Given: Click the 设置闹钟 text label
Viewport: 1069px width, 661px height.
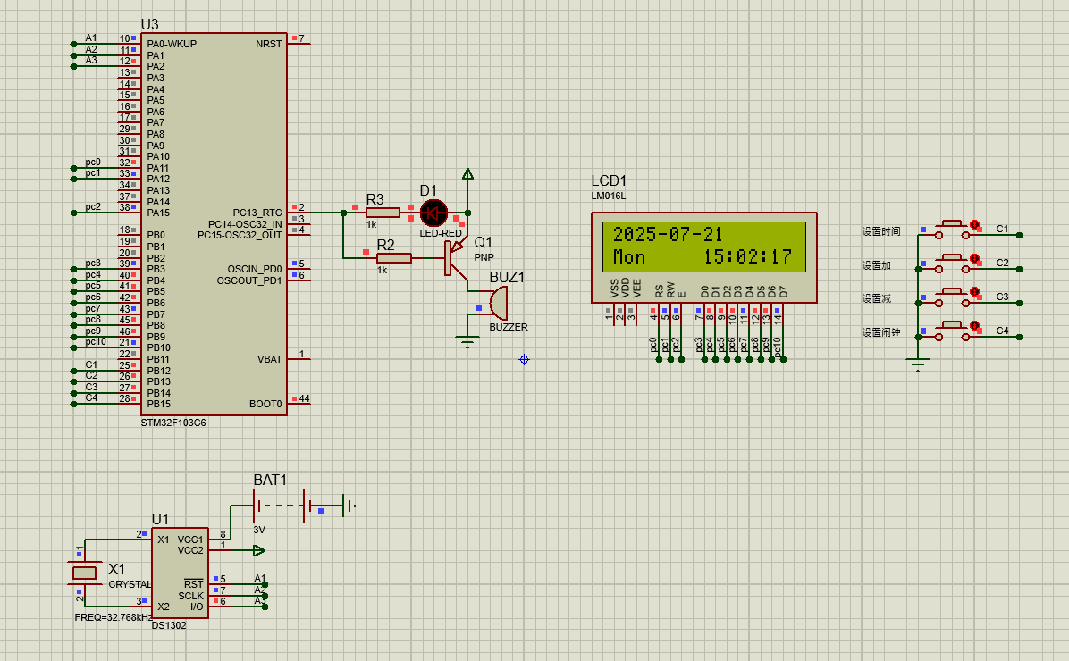Looking at the screenshot, I should (x=880, y=332).
